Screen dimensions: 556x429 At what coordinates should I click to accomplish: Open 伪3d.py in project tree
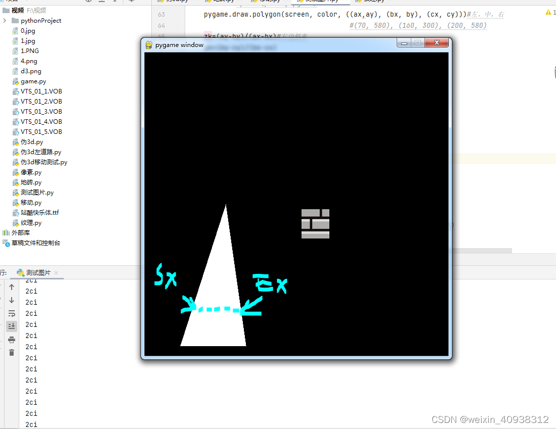28,141
